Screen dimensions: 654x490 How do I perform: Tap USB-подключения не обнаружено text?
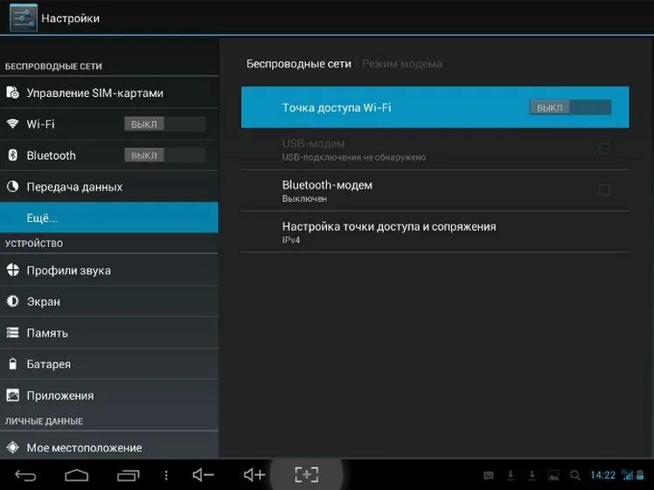(x=354, y=157)
